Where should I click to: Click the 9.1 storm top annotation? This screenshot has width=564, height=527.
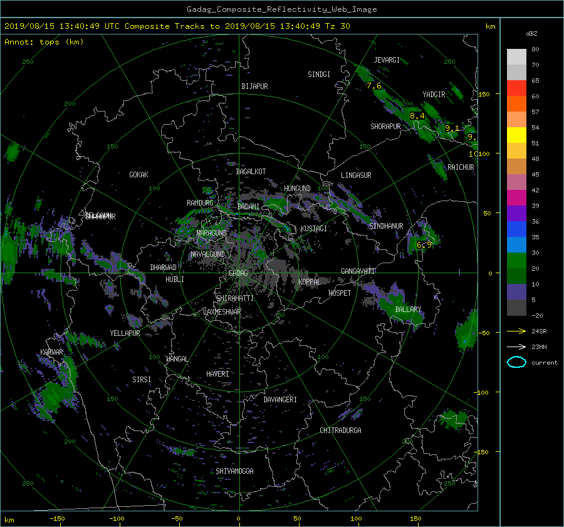(452, 128)
